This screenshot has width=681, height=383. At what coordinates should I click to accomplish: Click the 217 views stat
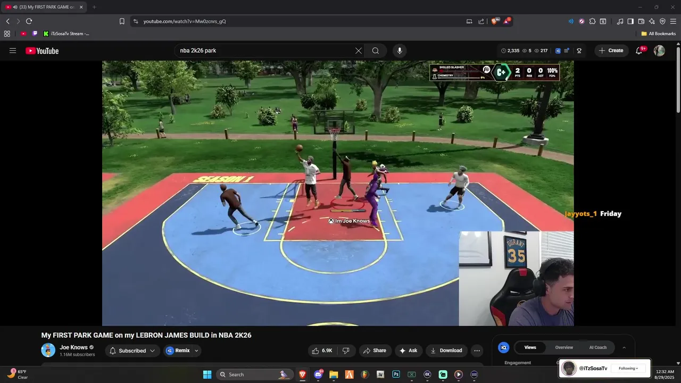pyautogui.click(x=541, y=51)
